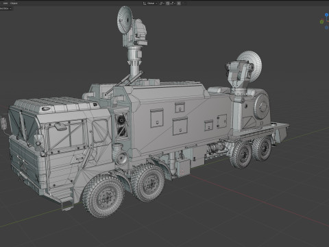
Task: Open the snapping options dropdown
Action: pyautogui.click(x=172, y=3)
